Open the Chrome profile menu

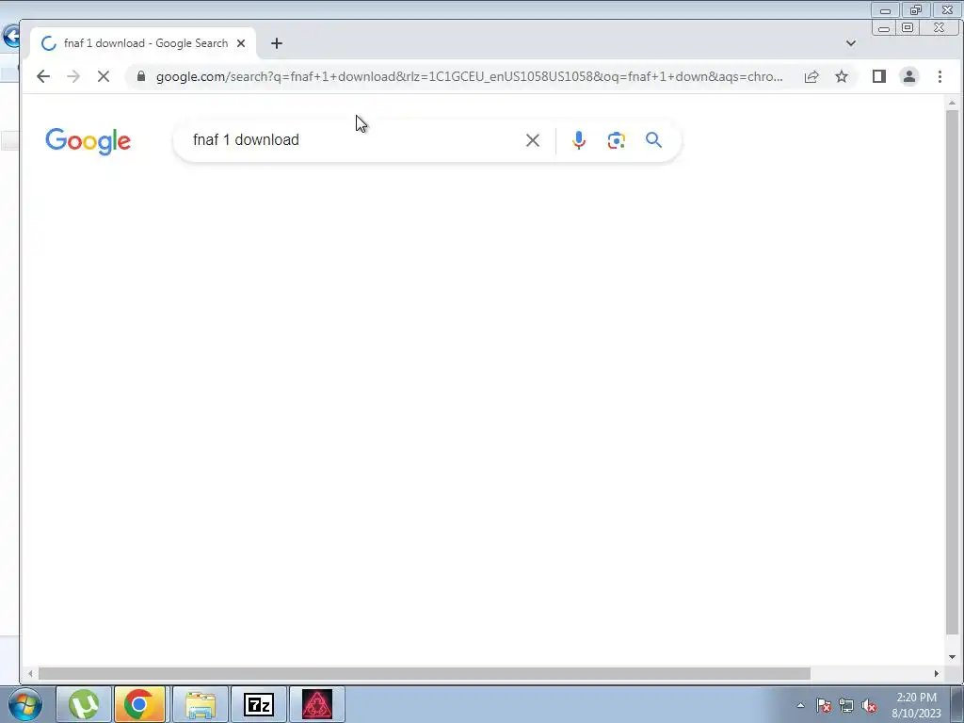pos(908,76)
